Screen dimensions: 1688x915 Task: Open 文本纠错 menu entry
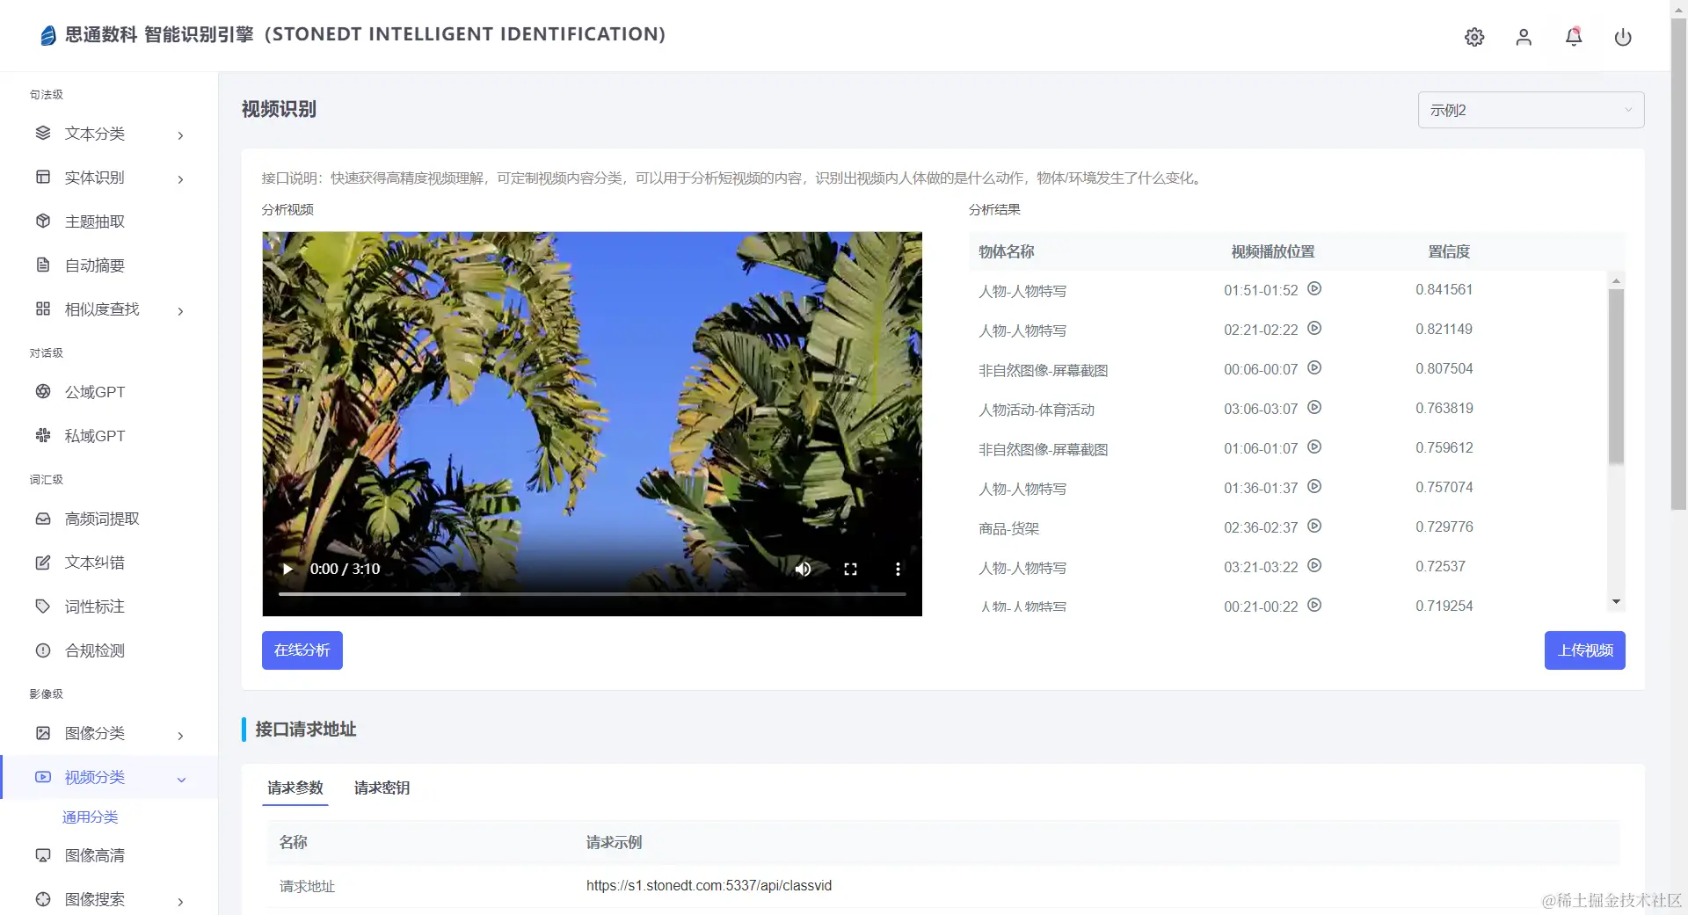coord(95,563)
